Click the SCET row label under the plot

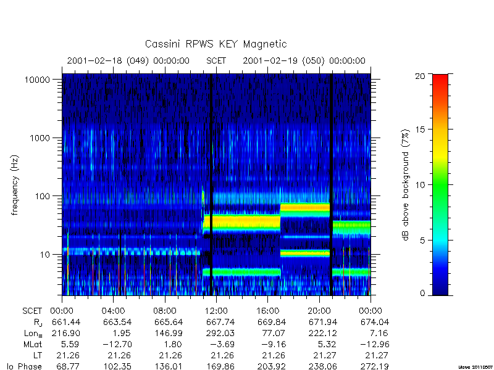(x=32, y=311)
